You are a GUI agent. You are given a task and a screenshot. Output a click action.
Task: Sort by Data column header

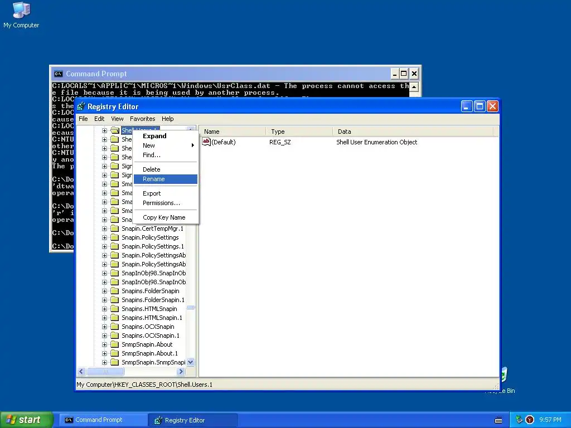[x=413, y=132]
